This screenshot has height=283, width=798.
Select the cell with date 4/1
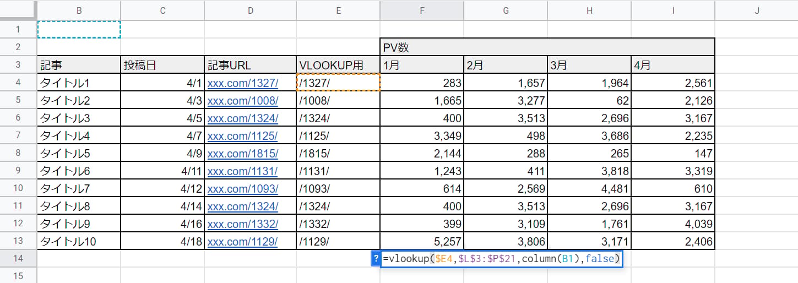(162, 82)
